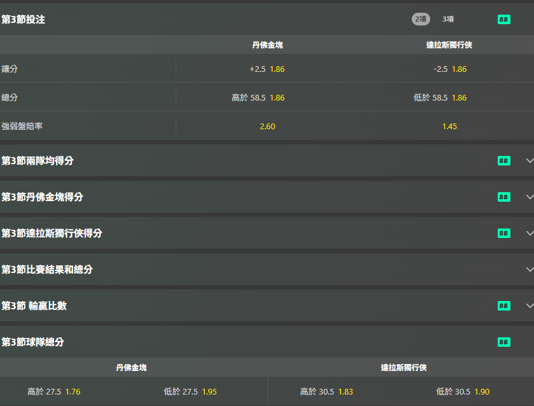Expand the 第3節 輸贏比數 section chevron
The height and width of the screenshot is (406, 534).
tap(529, 306)
